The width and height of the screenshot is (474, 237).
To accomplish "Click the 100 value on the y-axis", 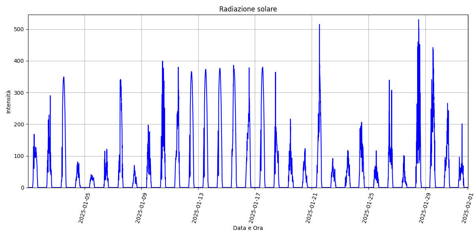I will pos(19,156).
